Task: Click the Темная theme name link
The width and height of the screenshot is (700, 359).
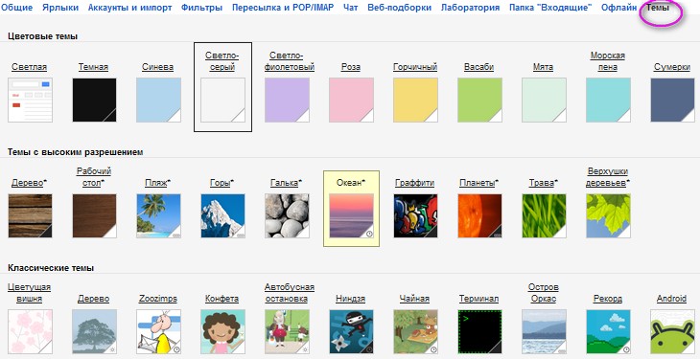Action: [x=93, y=67]
